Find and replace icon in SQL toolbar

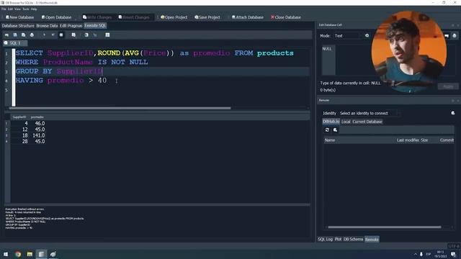(94, 35)
